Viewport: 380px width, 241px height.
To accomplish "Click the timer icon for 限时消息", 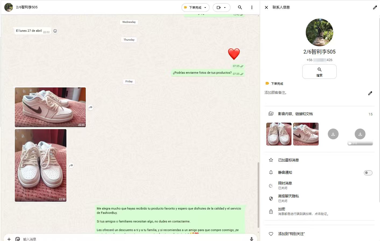I will [271, 186].
